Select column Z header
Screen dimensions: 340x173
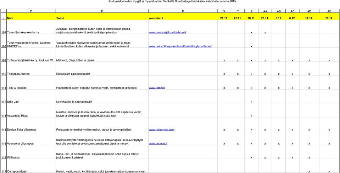[251, 11]
